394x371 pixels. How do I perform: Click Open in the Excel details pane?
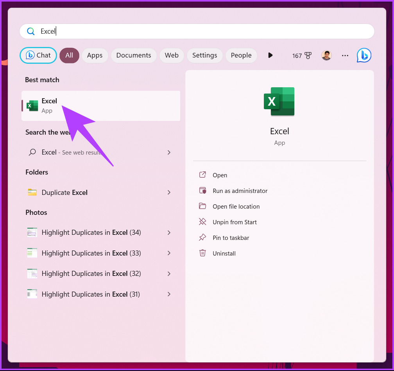[x=220, y=175]
